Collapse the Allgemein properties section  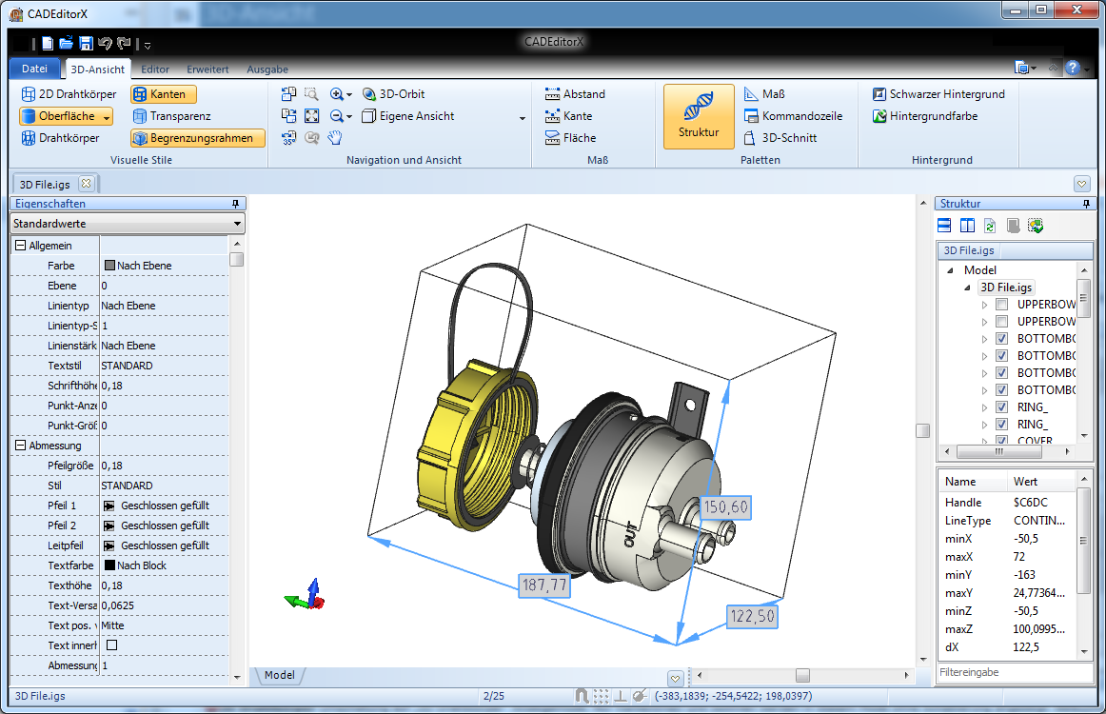[x=20, y=246]
